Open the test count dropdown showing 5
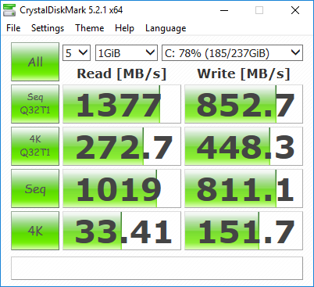The image size is (314, 287). pos(77,53)
